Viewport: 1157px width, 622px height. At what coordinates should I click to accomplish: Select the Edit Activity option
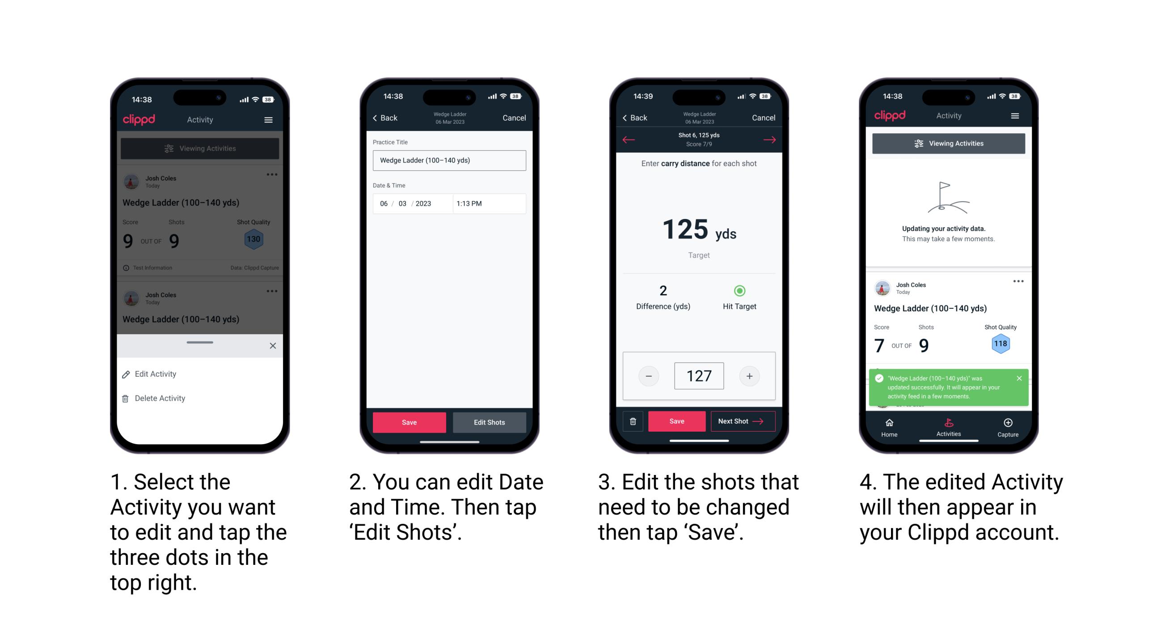pyautogui.click(x=157, y=374)
